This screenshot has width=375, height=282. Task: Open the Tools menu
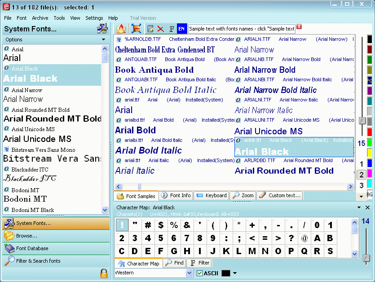[x=60, y=18]
